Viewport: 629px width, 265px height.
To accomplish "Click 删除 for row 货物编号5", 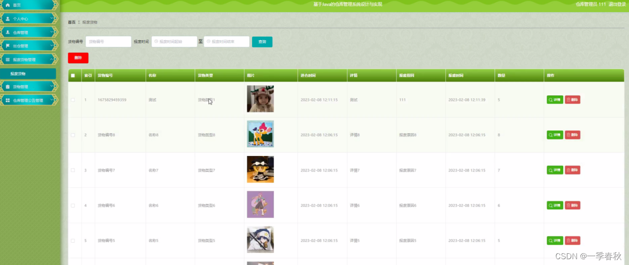I will pos(572,240).
